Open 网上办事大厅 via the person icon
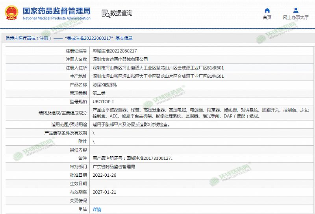Image resolution: width=315 pixels, height=214 pixels. tap(295, 10)
